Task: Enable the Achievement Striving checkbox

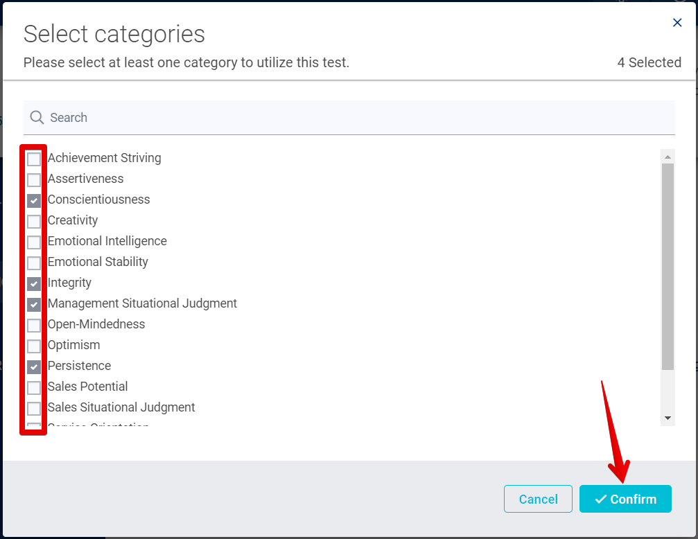Action: pyautogui.click(x=33, y=159)
